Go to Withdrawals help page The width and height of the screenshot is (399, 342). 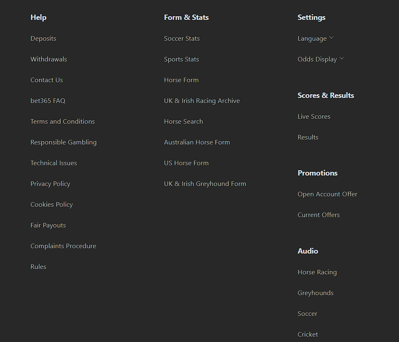[x=49, y=59]
